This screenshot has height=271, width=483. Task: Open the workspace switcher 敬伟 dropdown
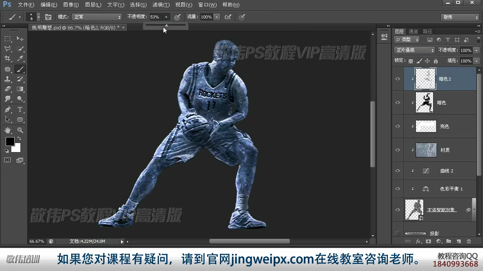pos(460,17)
